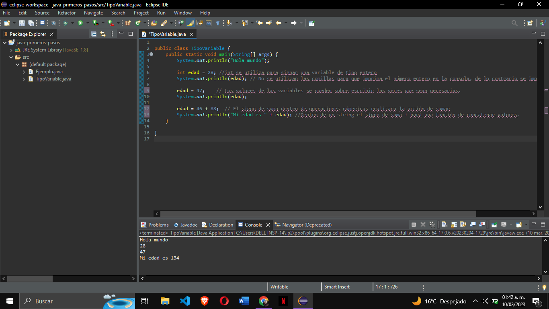Viewport: 549px width, 309px height.
Task: Go back with the yellow Back arrow
Action: [x=278, y=23]
